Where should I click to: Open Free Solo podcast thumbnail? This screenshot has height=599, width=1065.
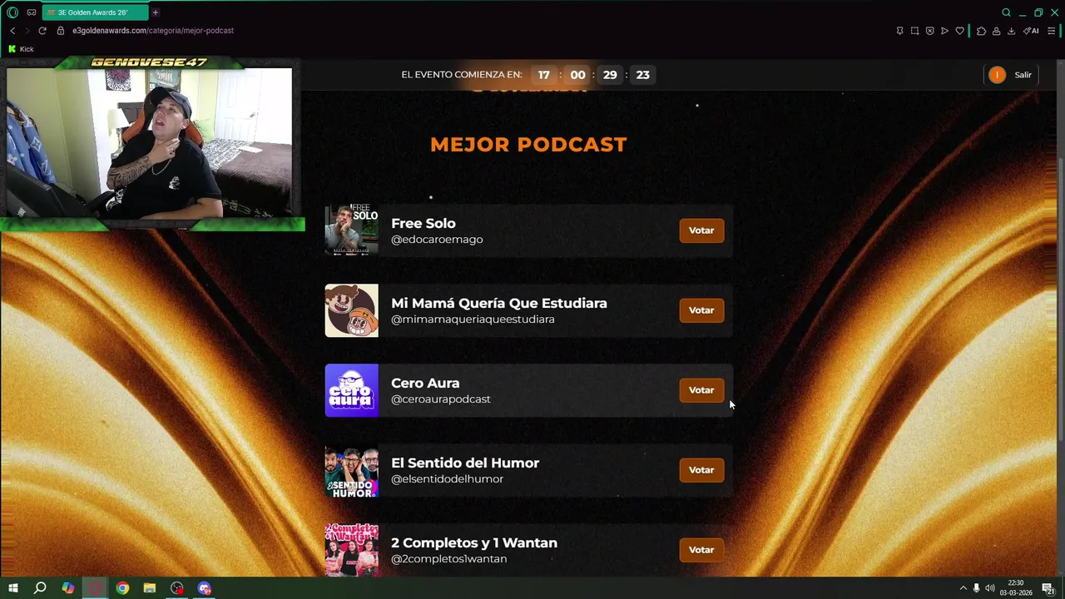[351, 230]
